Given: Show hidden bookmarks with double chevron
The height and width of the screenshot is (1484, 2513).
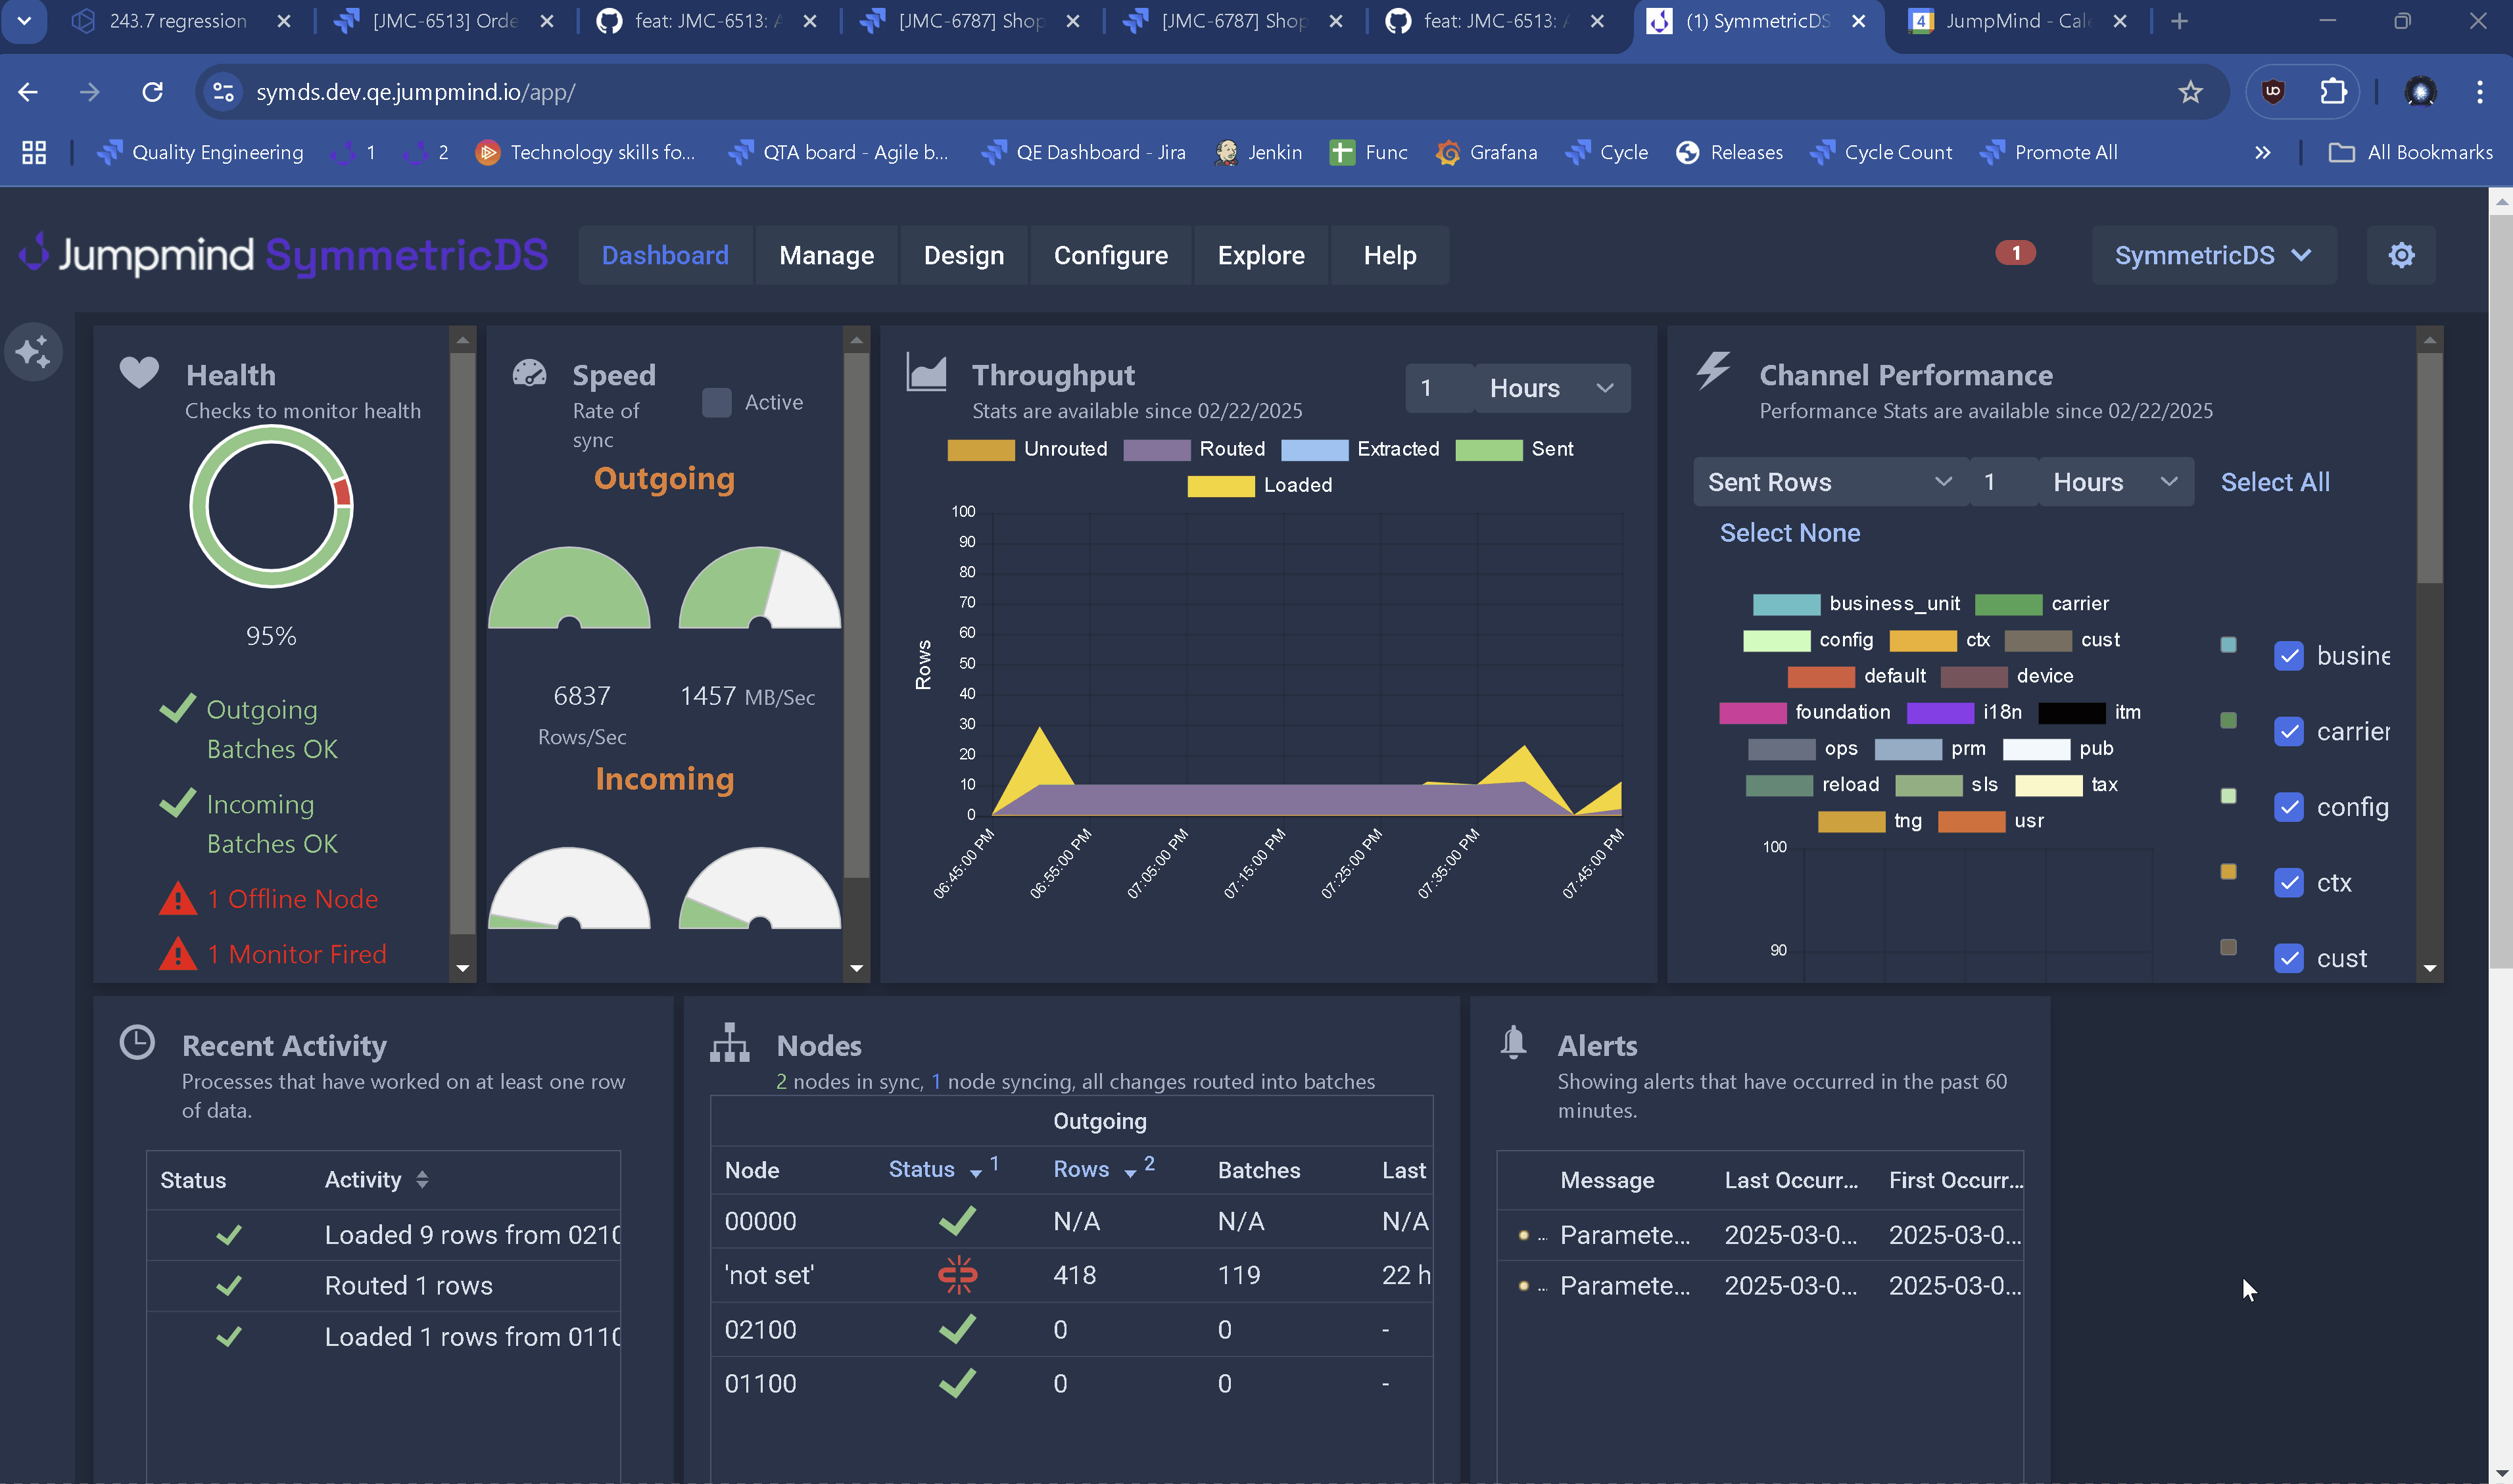Looking at the screenshot, I should click(x=2263, y=152).
